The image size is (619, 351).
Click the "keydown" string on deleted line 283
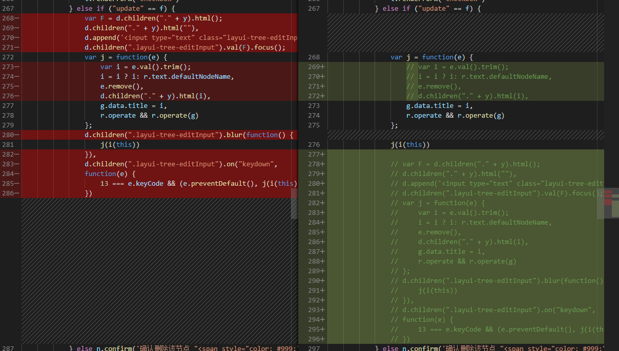(258, 164)
